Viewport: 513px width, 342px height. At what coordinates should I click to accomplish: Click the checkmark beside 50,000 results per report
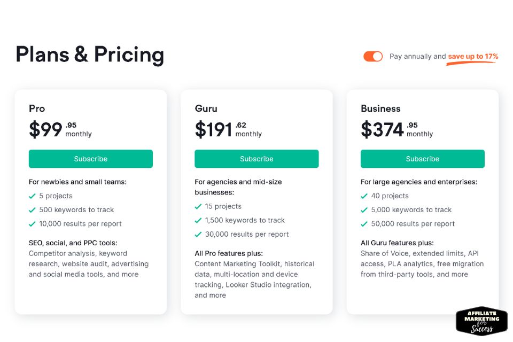pos(364,224)
